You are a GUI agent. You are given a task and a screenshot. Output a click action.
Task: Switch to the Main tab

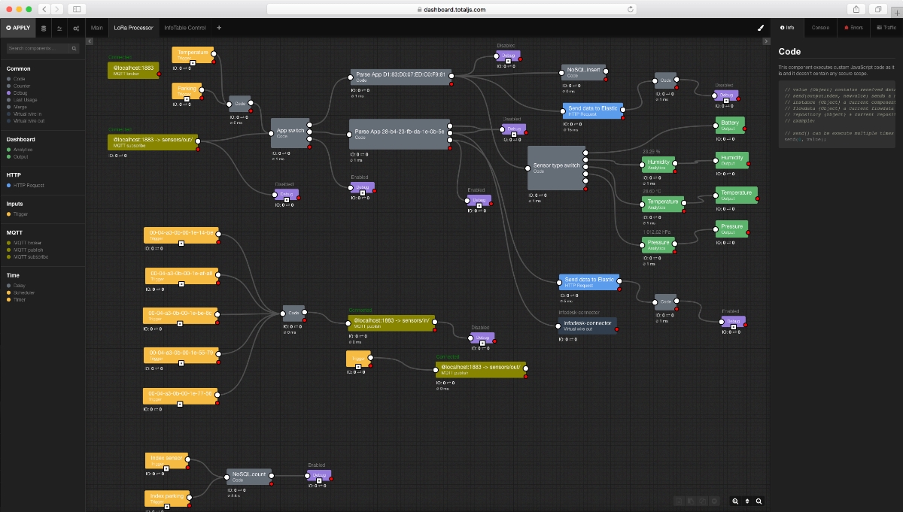(96, 28)
